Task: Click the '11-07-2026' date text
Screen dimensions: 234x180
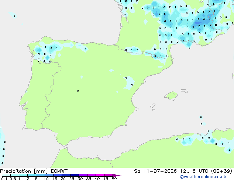Action: [160, 171]
